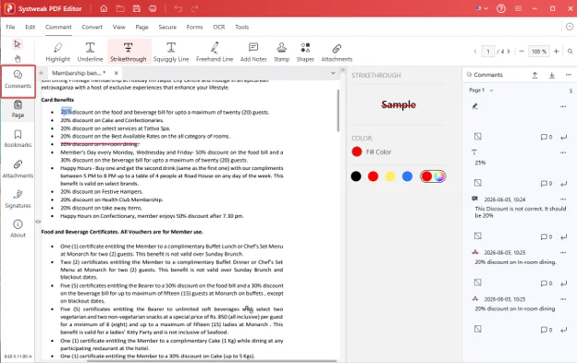577x363 pixels.
Task: Open the Page sidebar panel
Action: point(18,110)
